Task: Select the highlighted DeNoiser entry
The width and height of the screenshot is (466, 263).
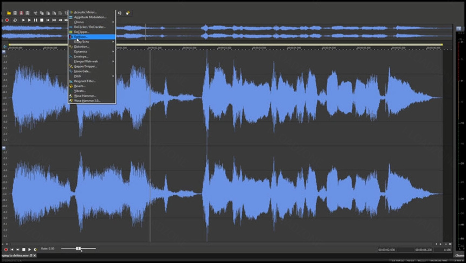Action: point(92,37)
